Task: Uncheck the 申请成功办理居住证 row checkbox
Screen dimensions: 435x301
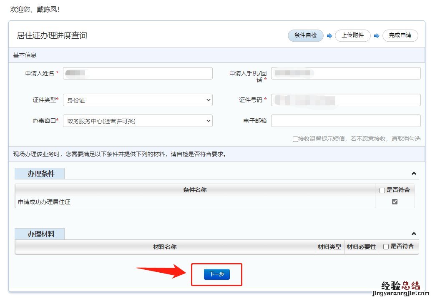Action: pyautogui.click(x=395, y=202)
